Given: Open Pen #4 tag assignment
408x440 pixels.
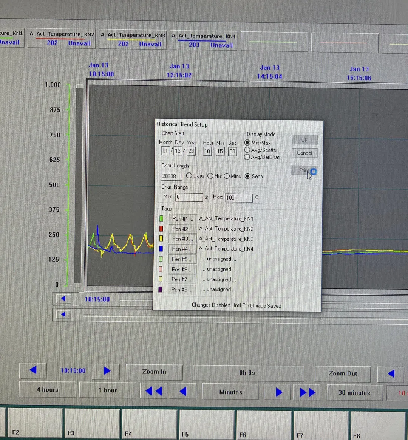Looking at the screenshot, I should click(182, 249).
